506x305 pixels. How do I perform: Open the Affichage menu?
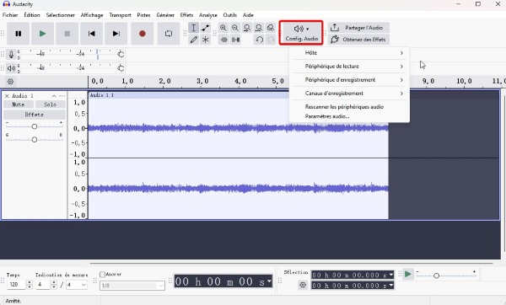pyautogui.click(x=92, y=15)
